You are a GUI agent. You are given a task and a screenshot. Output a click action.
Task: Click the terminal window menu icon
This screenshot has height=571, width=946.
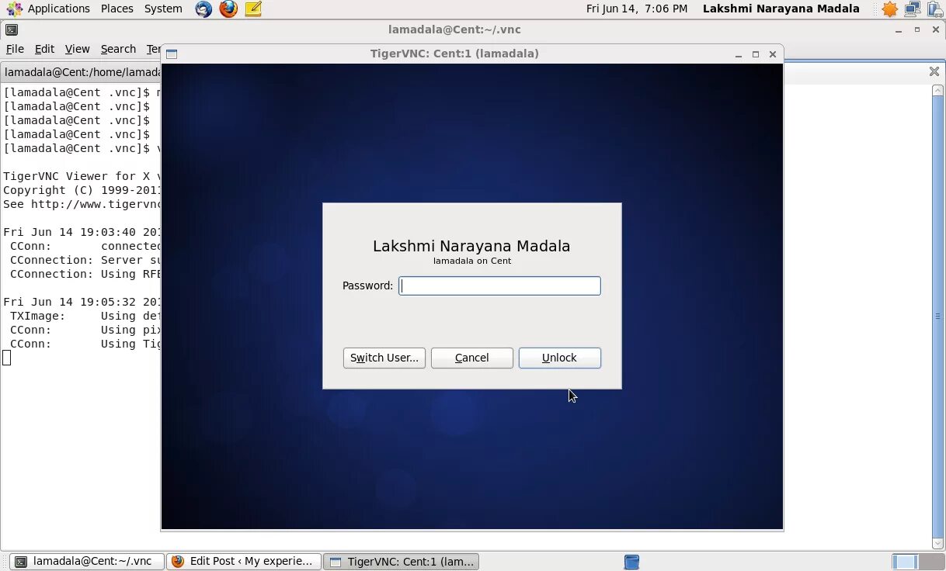pyautogui.click(x=11, y=29)
